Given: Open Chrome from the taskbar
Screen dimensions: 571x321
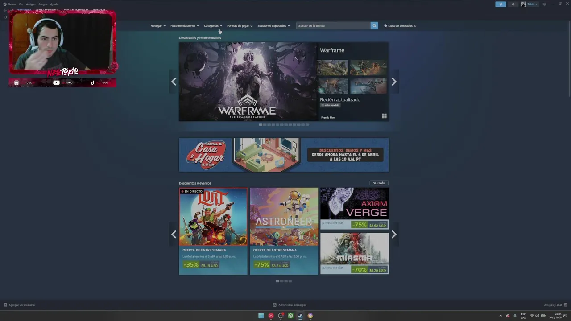Looking at the screenshot, I should pos(310,316).
